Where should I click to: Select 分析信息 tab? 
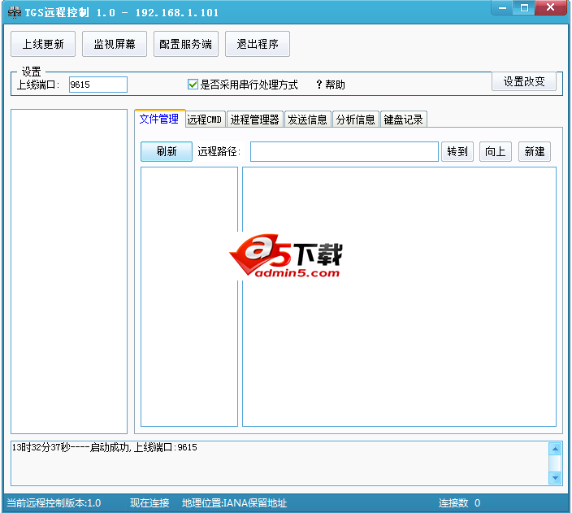tap(356, 120)
